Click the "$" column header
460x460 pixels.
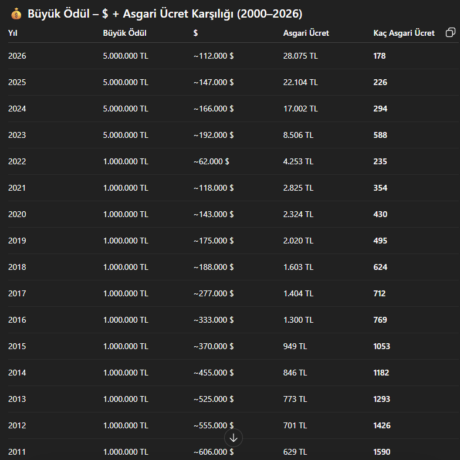pyautogui.click(x=195, y=33)
